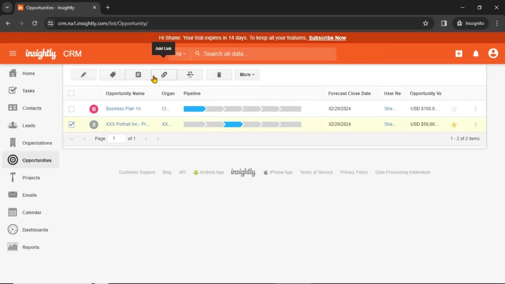
Task: Toggle the select-all checkbox in header row
Action: click(71, 93)
